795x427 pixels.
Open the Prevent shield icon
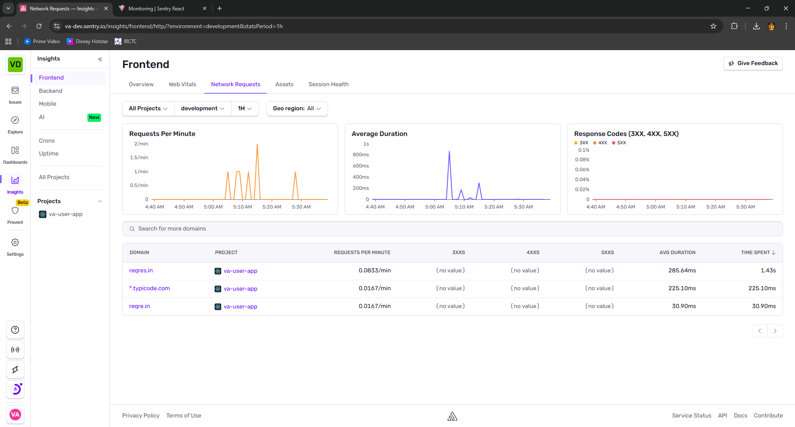point(15,215)
